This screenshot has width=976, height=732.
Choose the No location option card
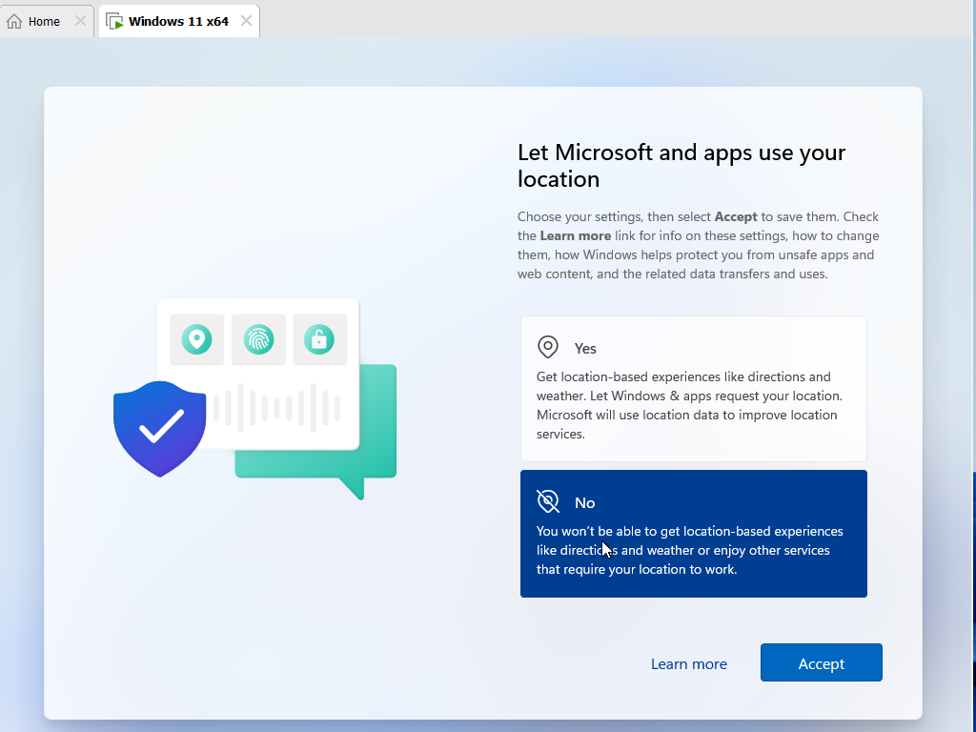(693, 534)
